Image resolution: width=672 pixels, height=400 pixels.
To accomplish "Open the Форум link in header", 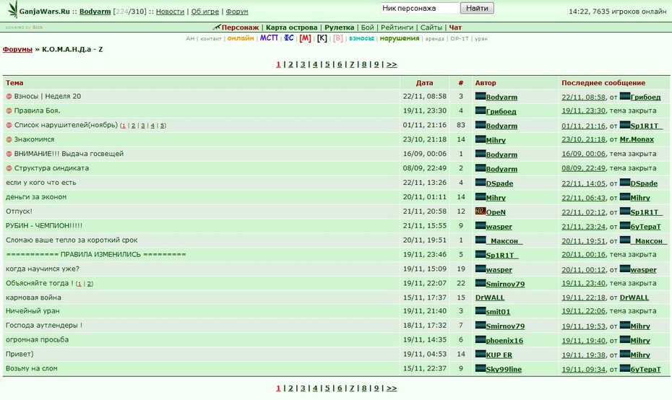I will click(x=237, y=12).
